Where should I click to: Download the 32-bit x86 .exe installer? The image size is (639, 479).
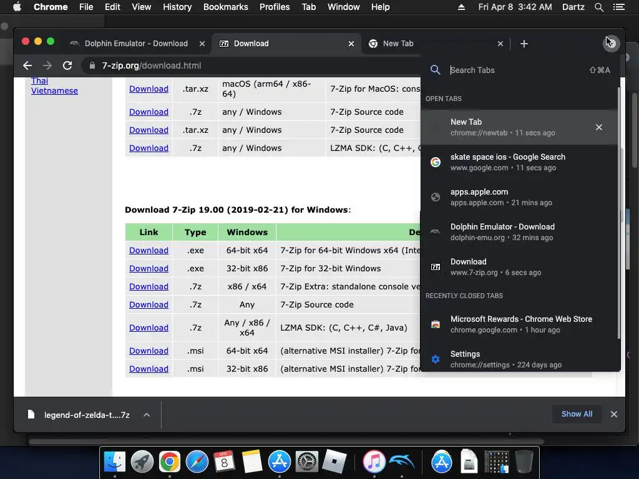149,268
